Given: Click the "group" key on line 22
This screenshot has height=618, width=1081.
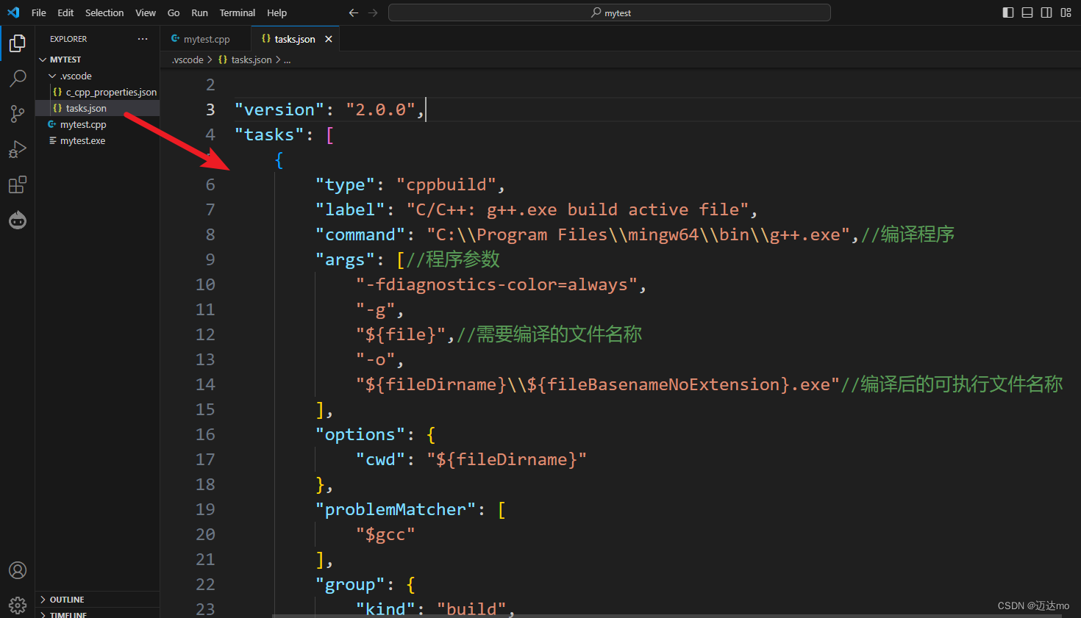Looking at the screenshot, I should (350, 584).
